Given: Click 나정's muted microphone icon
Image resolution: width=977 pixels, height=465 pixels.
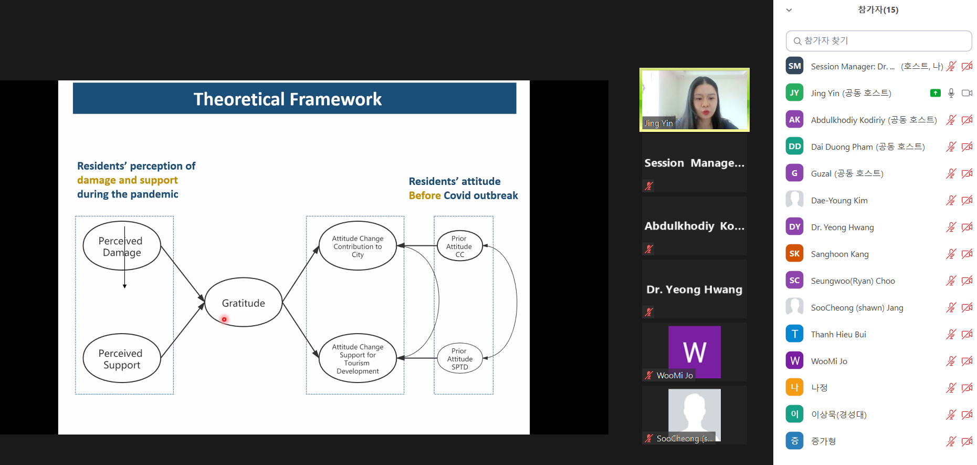Looking at the screenshot, I should 951,388.
